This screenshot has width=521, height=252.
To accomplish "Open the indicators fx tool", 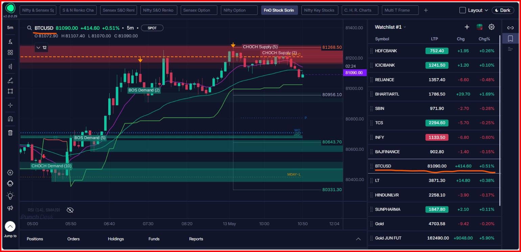I will [10, 42].
